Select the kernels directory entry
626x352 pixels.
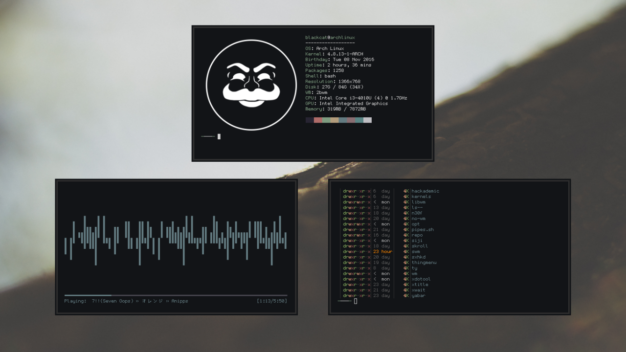422,197
